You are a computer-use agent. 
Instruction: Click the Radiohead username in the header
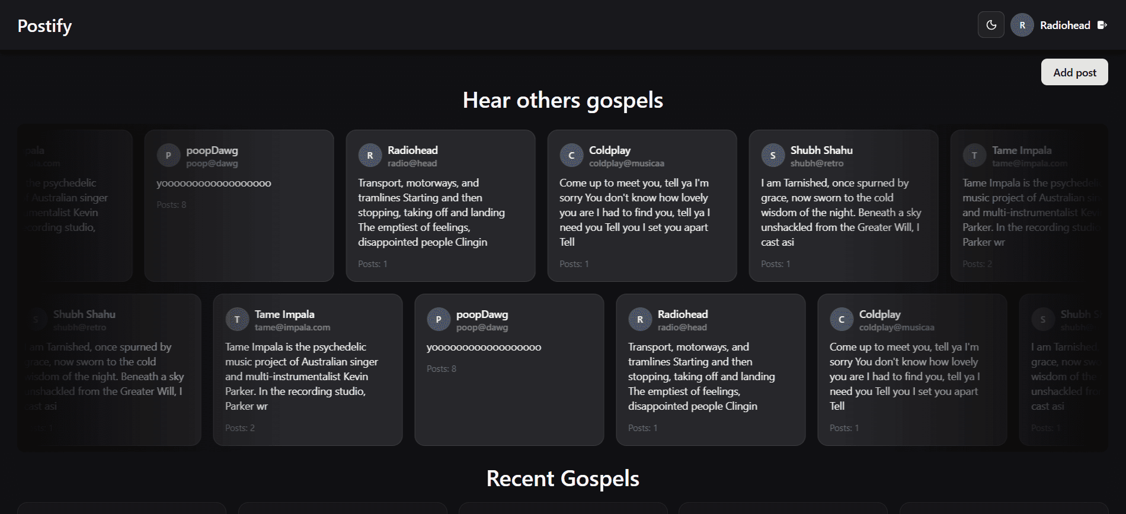pos(1065,25)
